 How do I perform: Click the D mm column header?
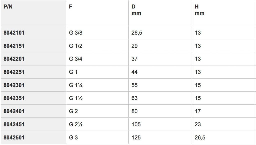tap(136, 10)
